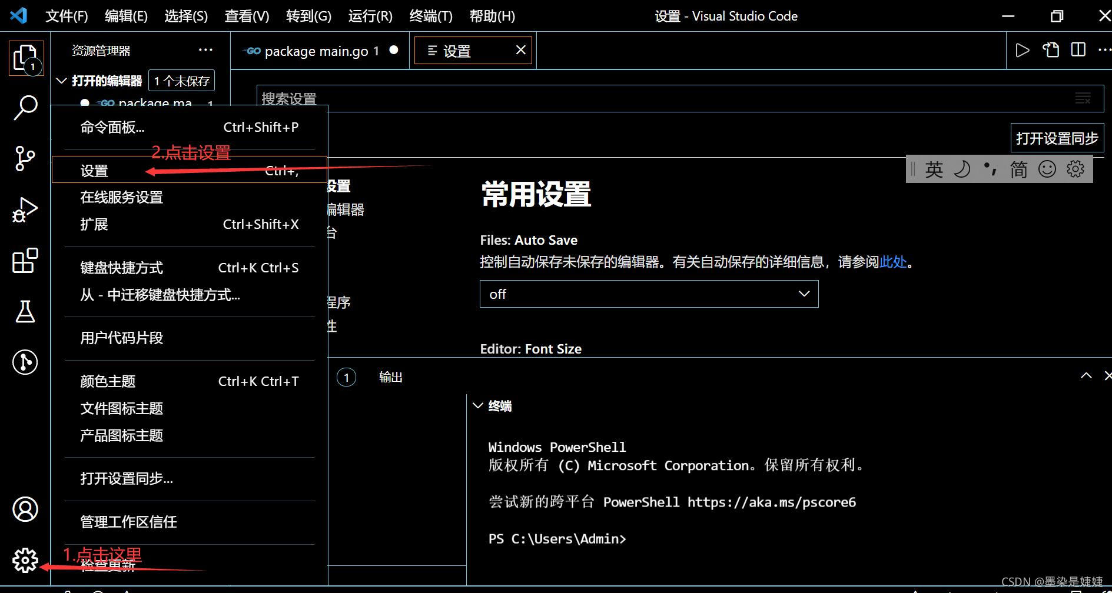Image resolution: width=1112 pixels, height=593 pixels.
Task: Select 在线服务设置 menu entry
Action: tap(190, 197)
